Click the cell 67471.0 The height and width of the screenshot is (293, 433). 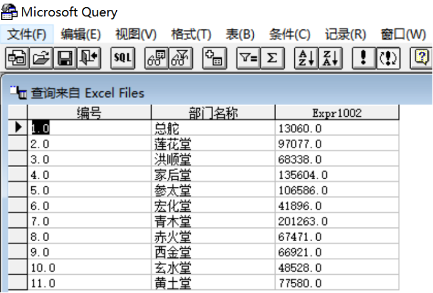(337, 236)
